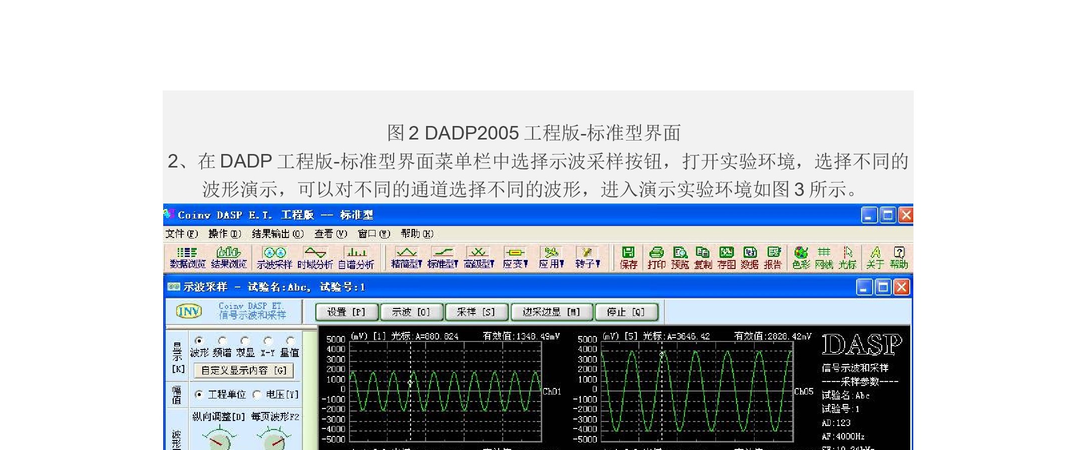1076x450 pixels.
Task: Open 自谱分析 auto-spectrum analysis
Action: (356, 258)
